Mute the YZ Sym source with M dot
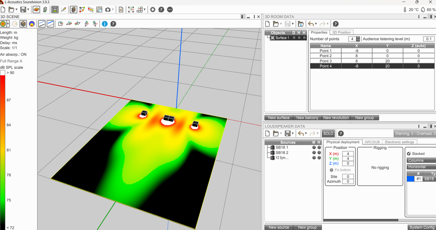 click(x=314, y=158)
